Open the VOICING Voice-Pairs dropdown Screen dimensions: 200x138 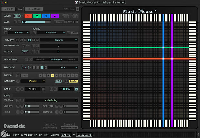[51, 33]
